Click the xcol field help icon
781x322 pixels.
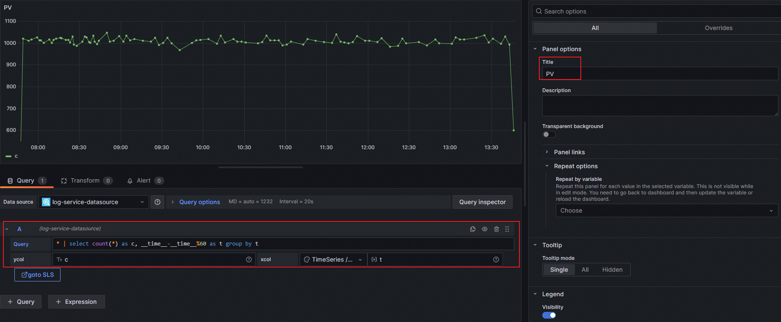tap(496, 259)
